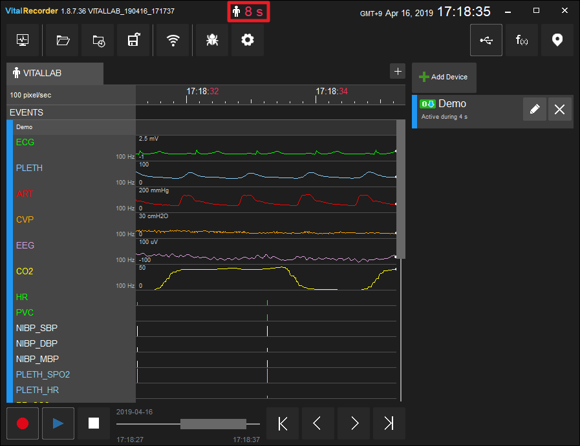580x446 pixels.
Task: Select the PLETH_HR track label
Action: click(x=38, y=390)
